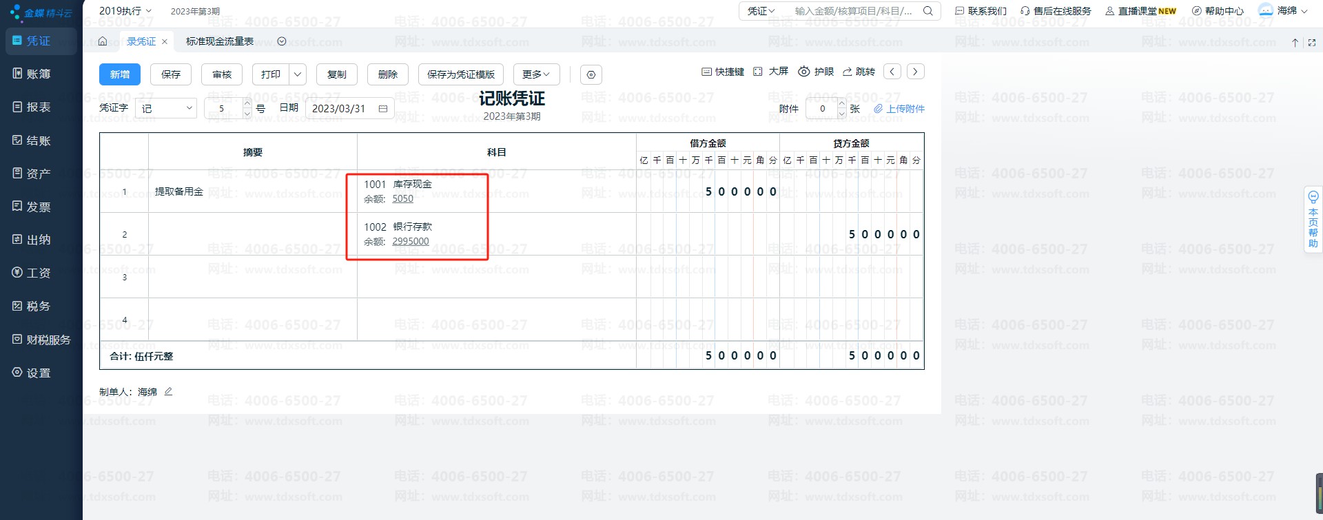Close the 录凭证 tab
Image resolution: width=1323 pixels, height=520 pixels.
click(165, 42)
